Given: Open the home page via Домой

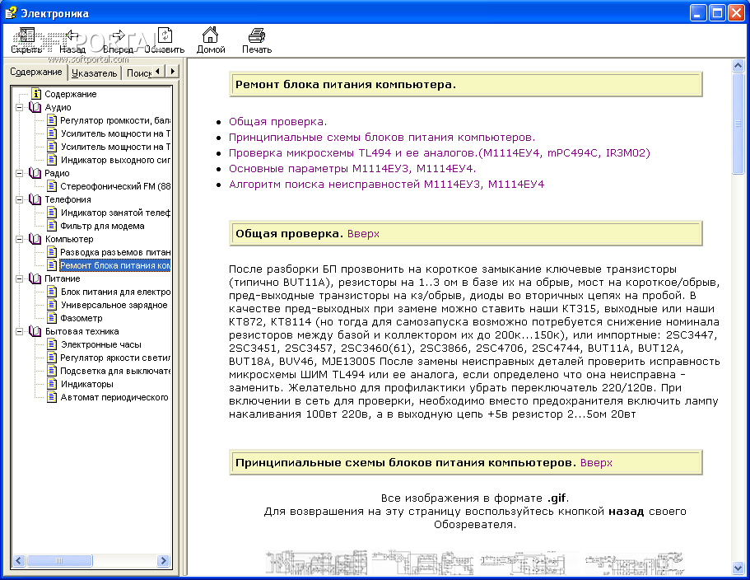Looking at the screenshot, I should click(211, 40).
